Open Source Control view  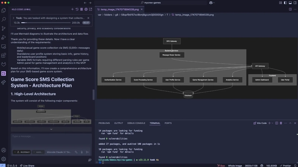pos(4,29)
